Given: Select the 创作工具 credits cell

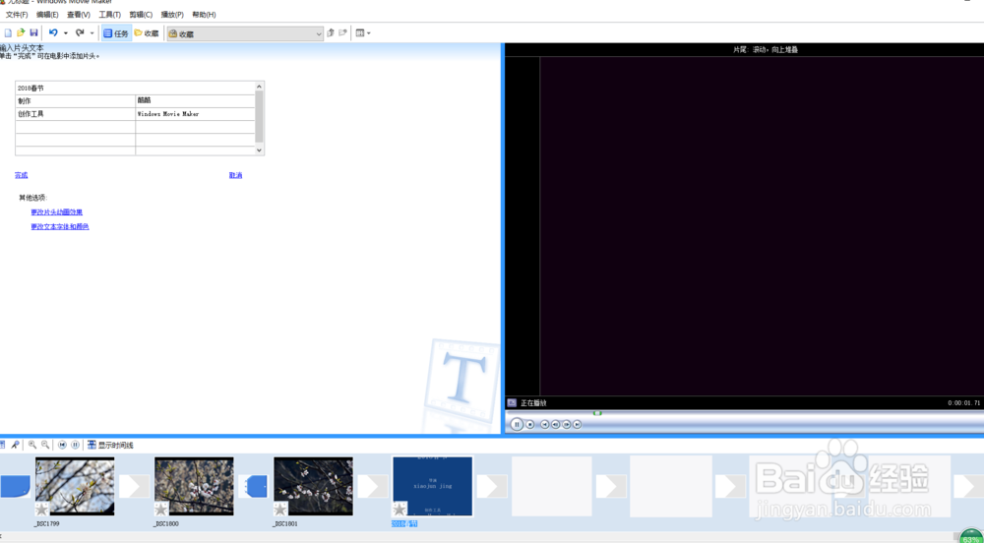Looking at the screenshot, I should click(x=76, y=114).
